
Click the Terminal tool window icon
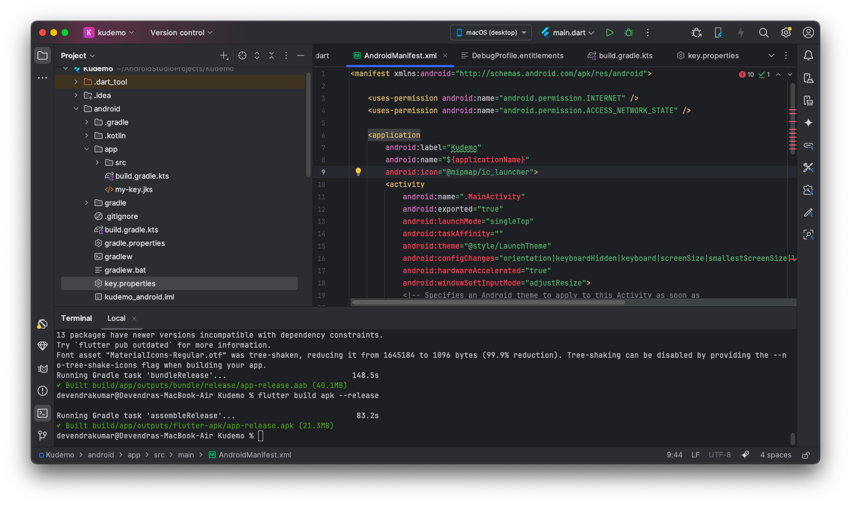point(43,413)
